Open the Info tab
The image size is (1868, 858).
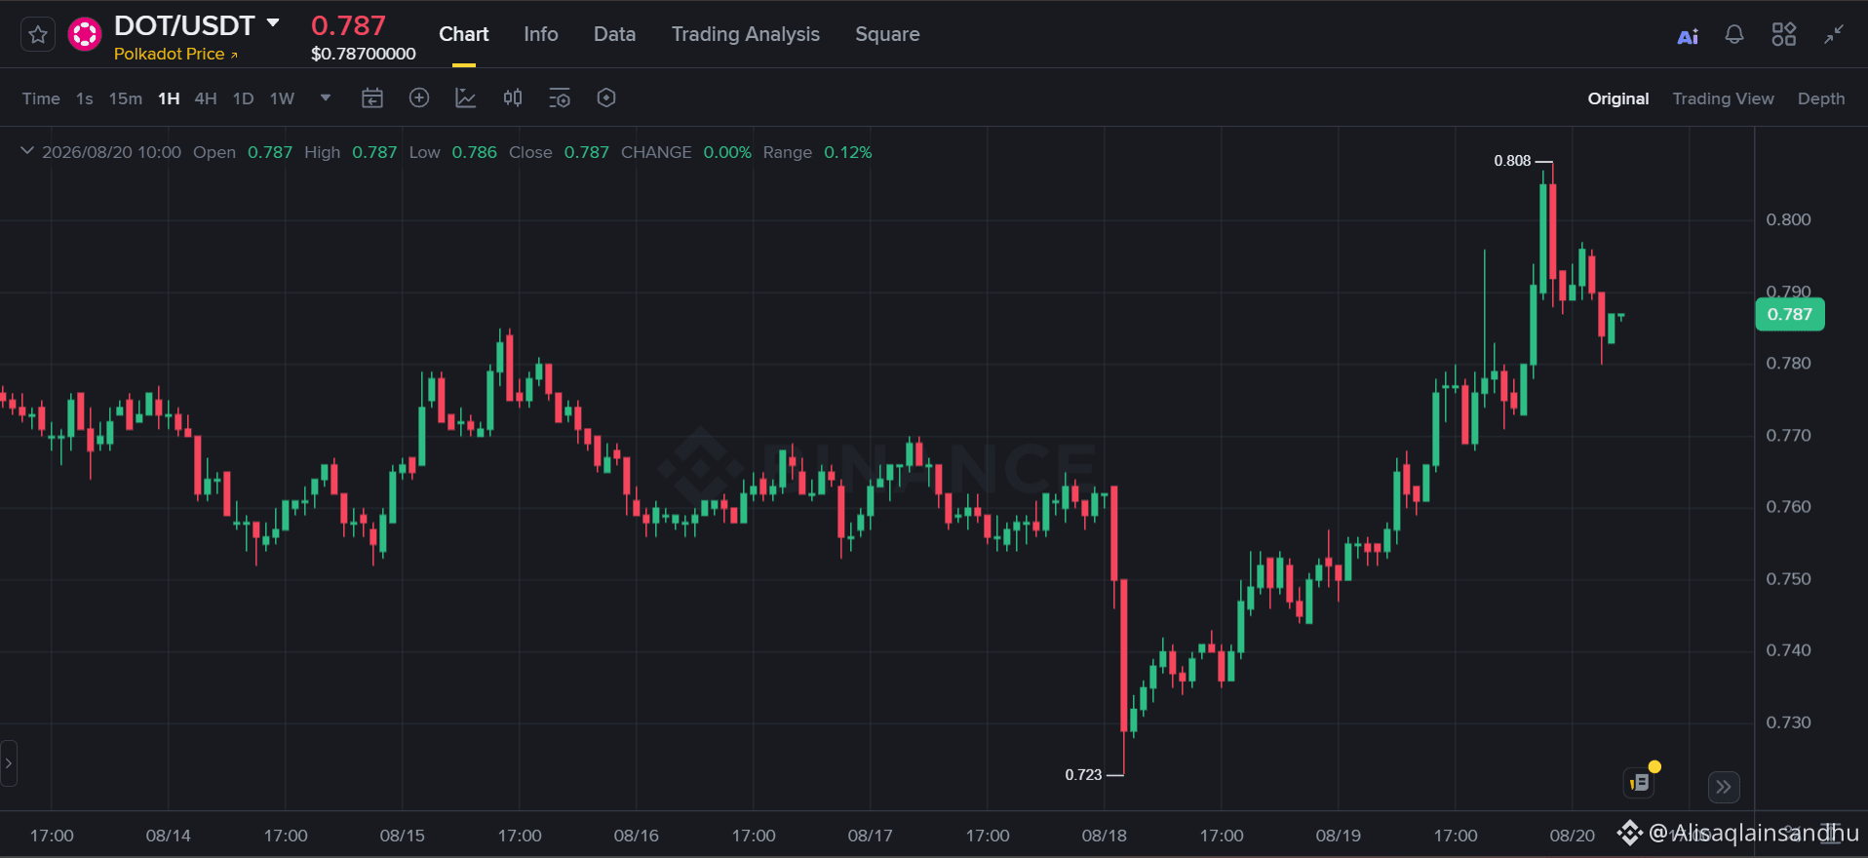[x=541, y=34]
